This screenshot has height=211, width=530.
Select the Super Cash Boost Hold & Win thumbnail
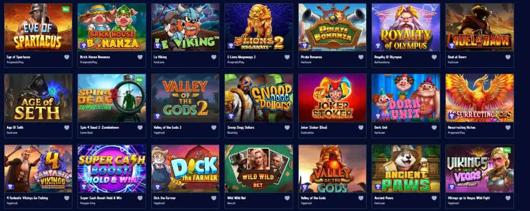112,169
